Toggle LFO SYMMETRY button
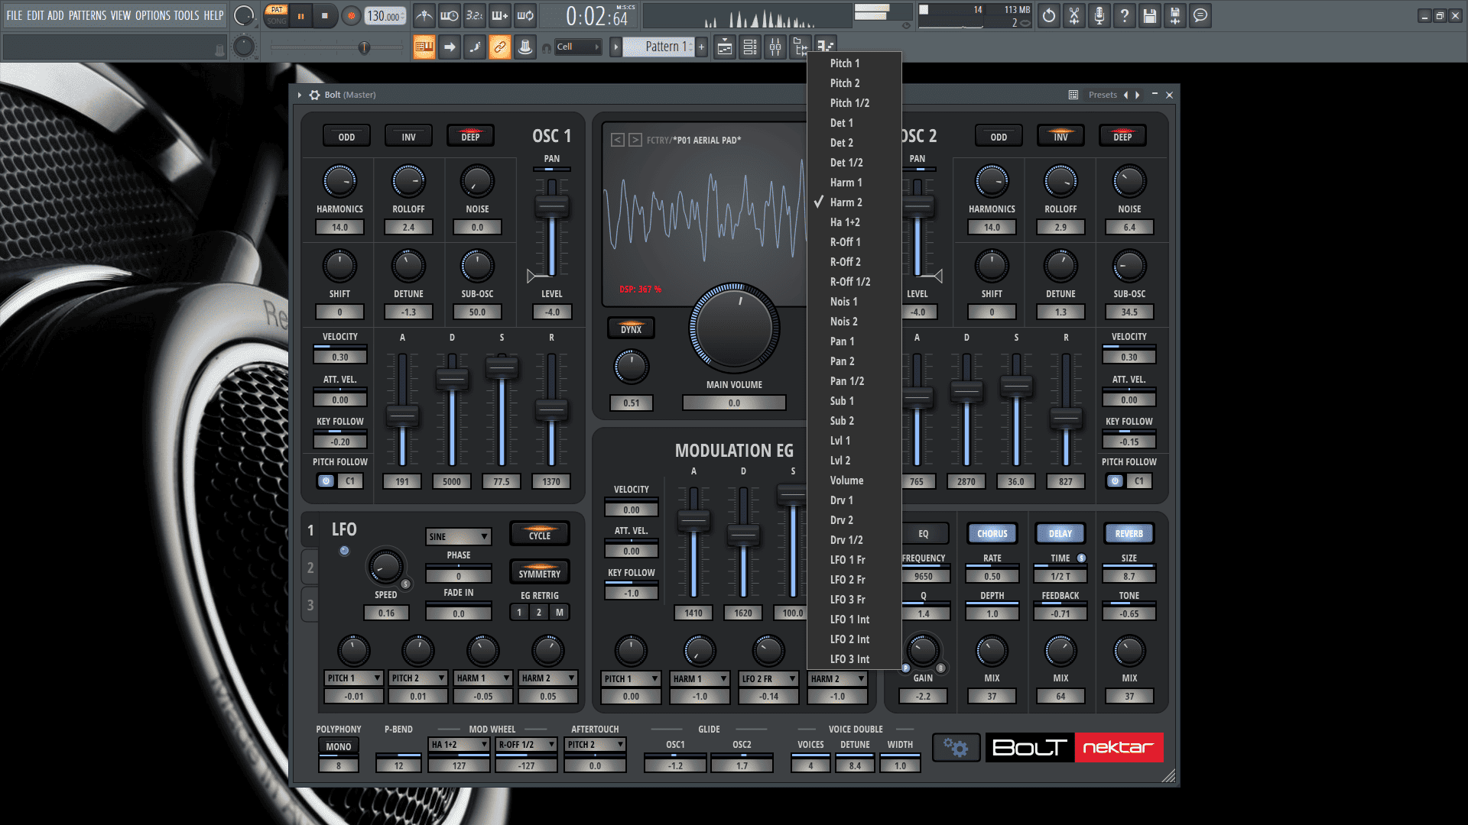1468x825 pixels. (540, 573)
